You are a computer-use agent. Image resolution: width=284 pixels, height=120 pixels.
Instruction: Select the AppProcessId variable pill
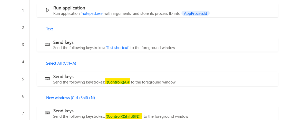pos(195,14)
